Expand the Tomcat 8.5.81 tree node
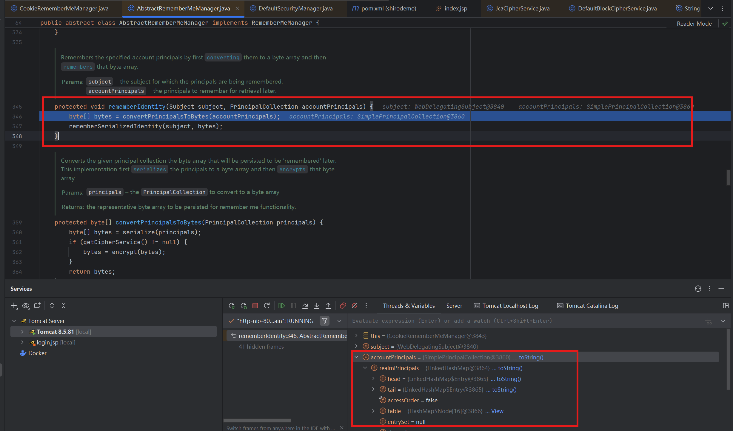The height and width of the screenshot is (431, 733). [22, 332]
